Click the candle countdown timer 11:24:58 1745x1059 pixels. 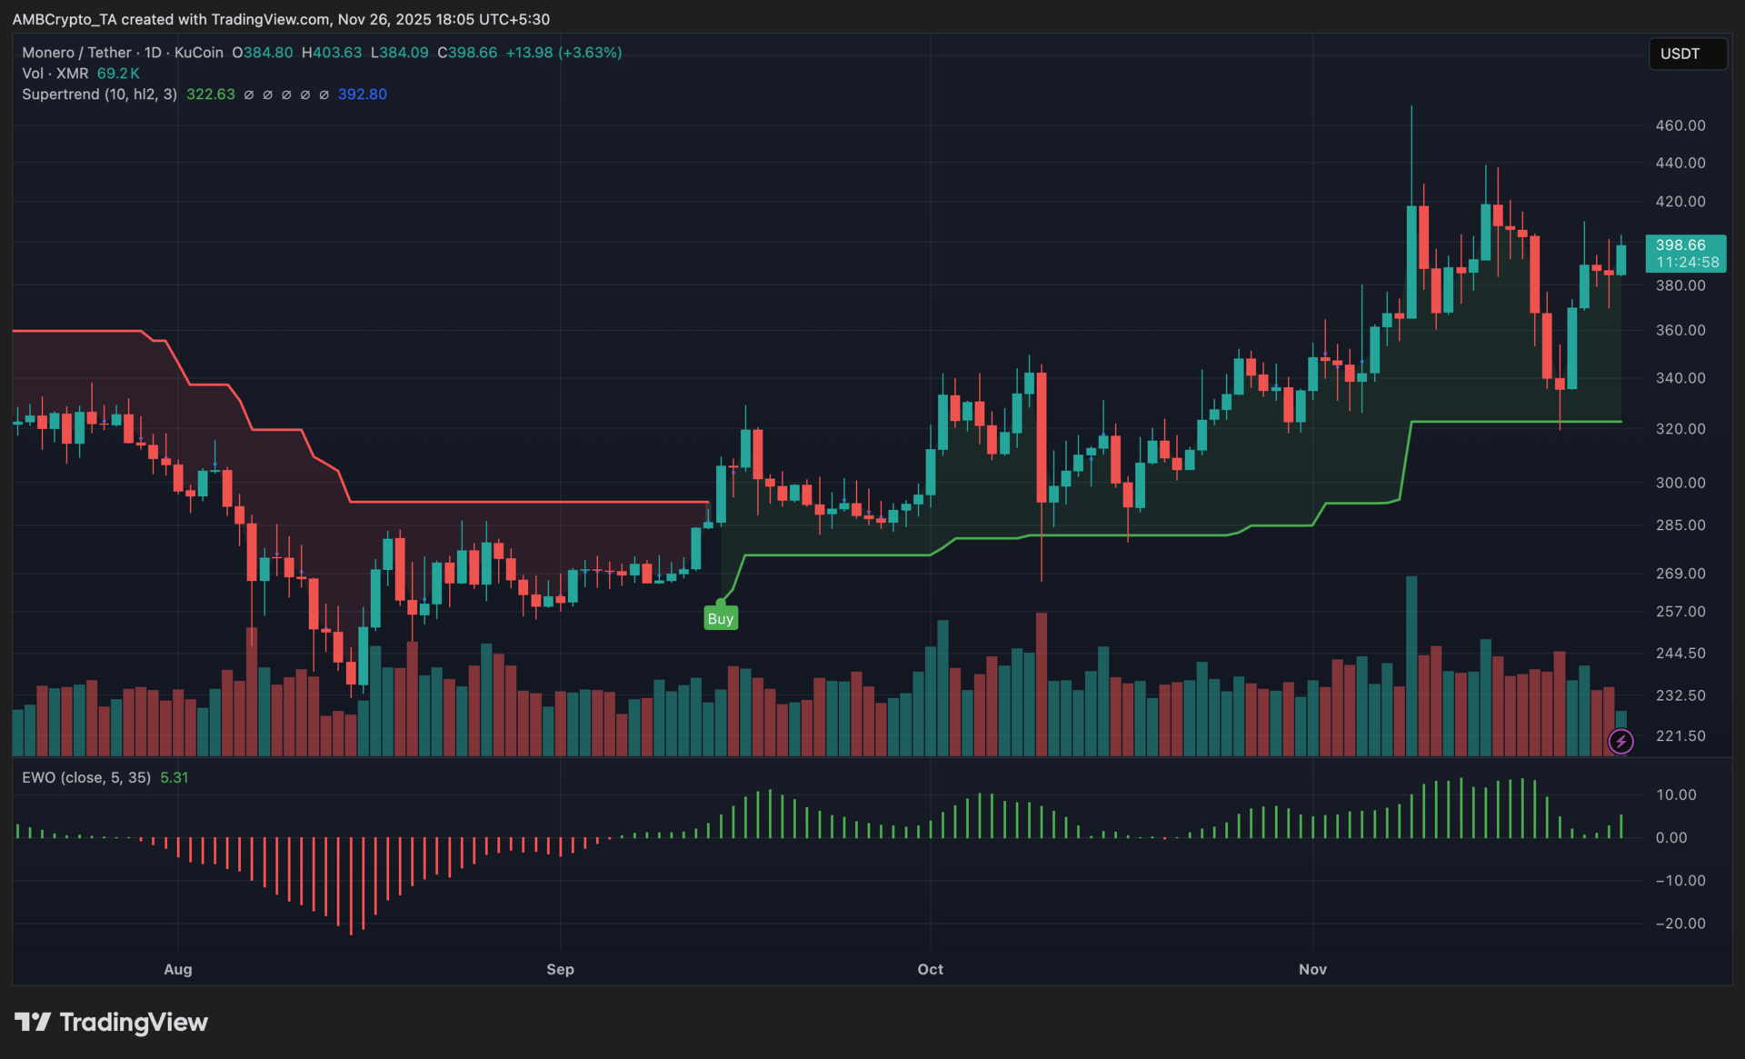pos(1687,263)
